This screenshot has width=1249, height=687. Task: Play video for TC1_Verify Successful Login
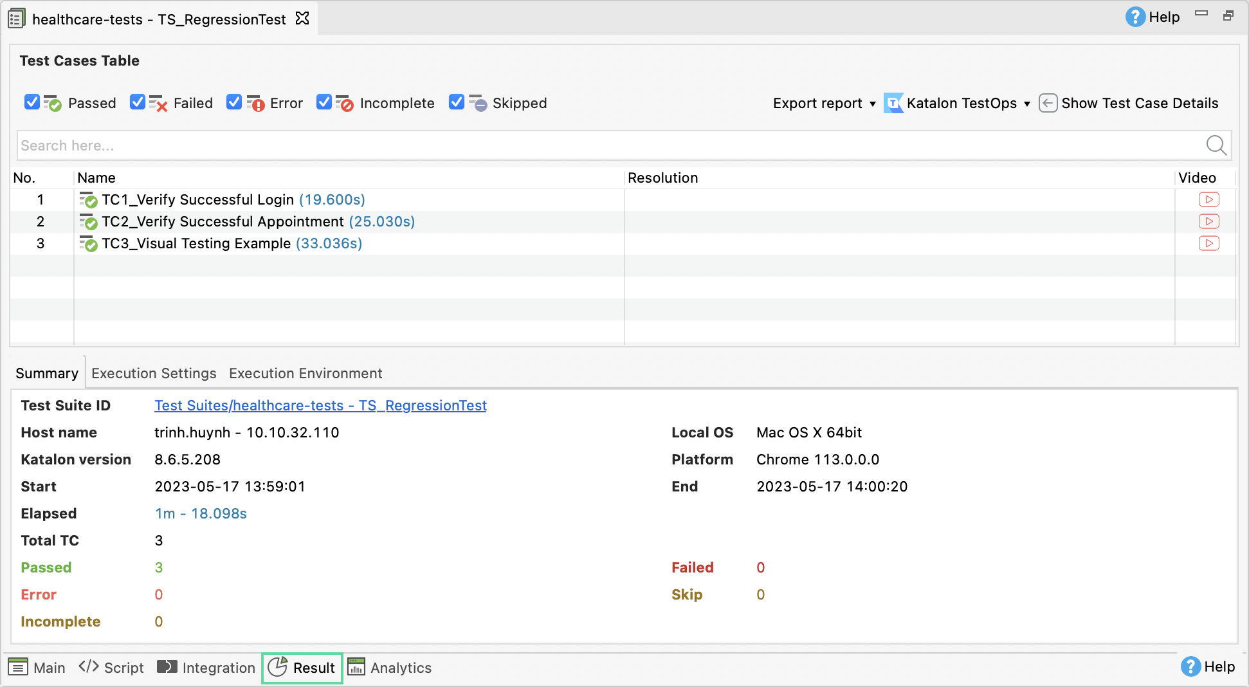pos(1208,199)
